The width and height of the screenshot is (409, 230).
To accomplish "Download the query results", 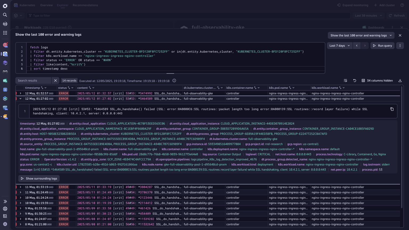I will (400, 81).
